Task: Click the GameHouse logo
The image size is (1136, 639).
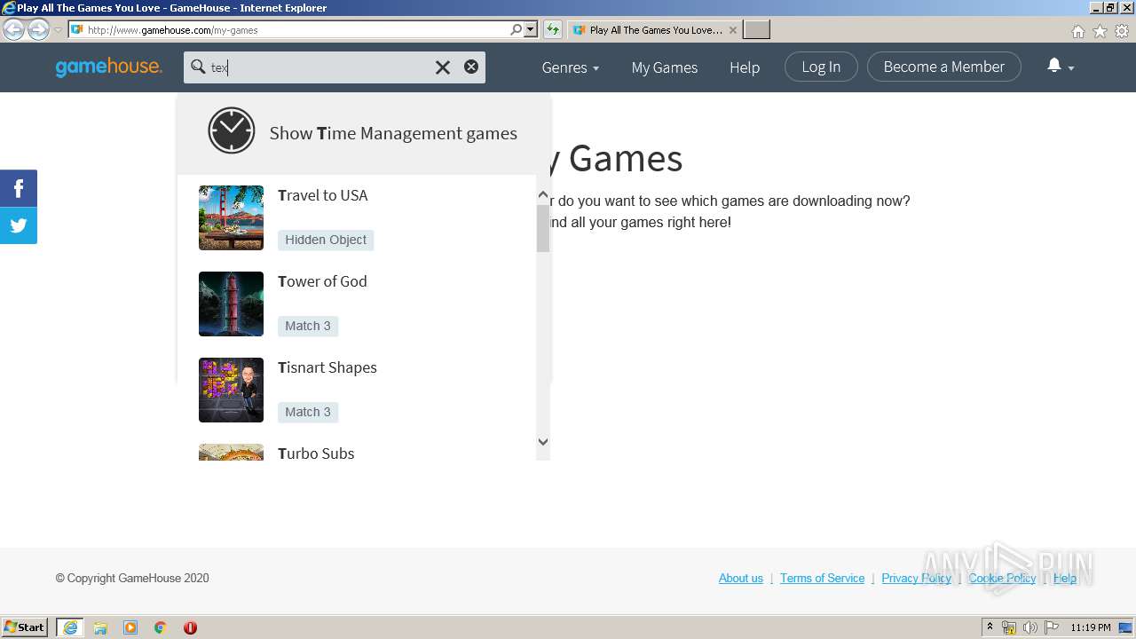Action: [108, 67]
